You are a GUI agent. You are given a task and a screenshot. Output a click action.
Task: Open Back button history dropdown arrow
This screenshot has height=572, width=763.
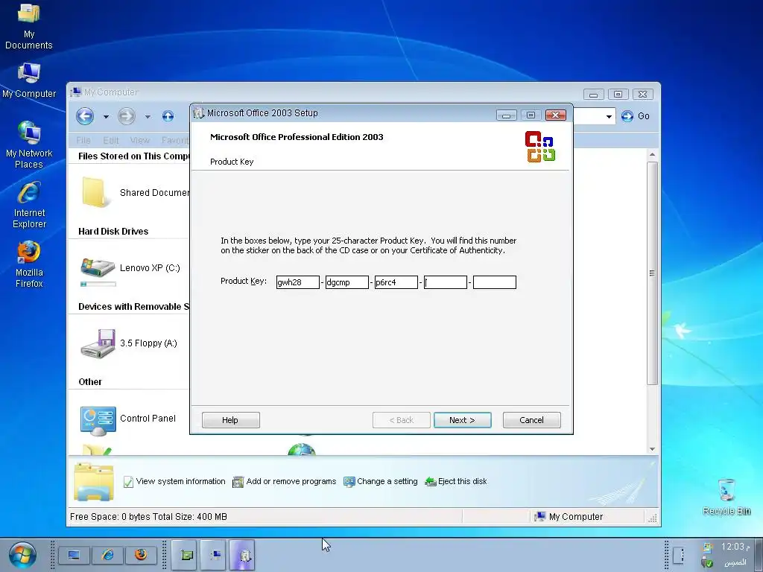(106, 117)
